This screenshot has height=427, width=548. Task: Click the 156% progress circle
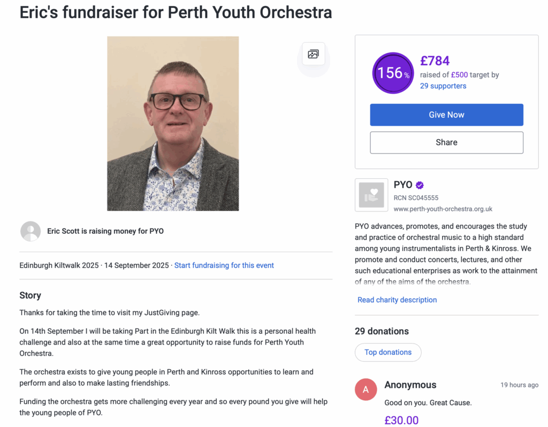tap(393, 73)
